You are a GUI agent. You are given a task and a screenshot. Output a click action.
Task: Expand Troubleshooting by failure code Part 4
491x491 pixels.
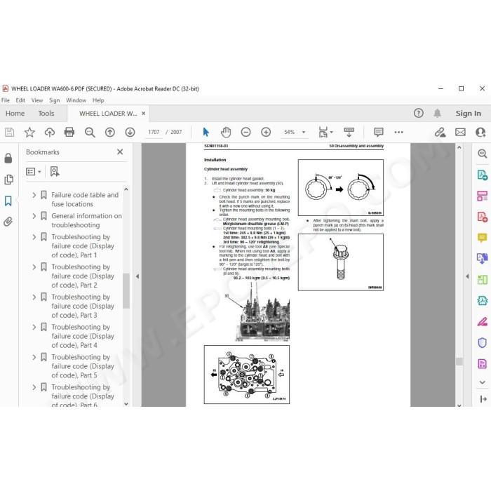point(34,327)
